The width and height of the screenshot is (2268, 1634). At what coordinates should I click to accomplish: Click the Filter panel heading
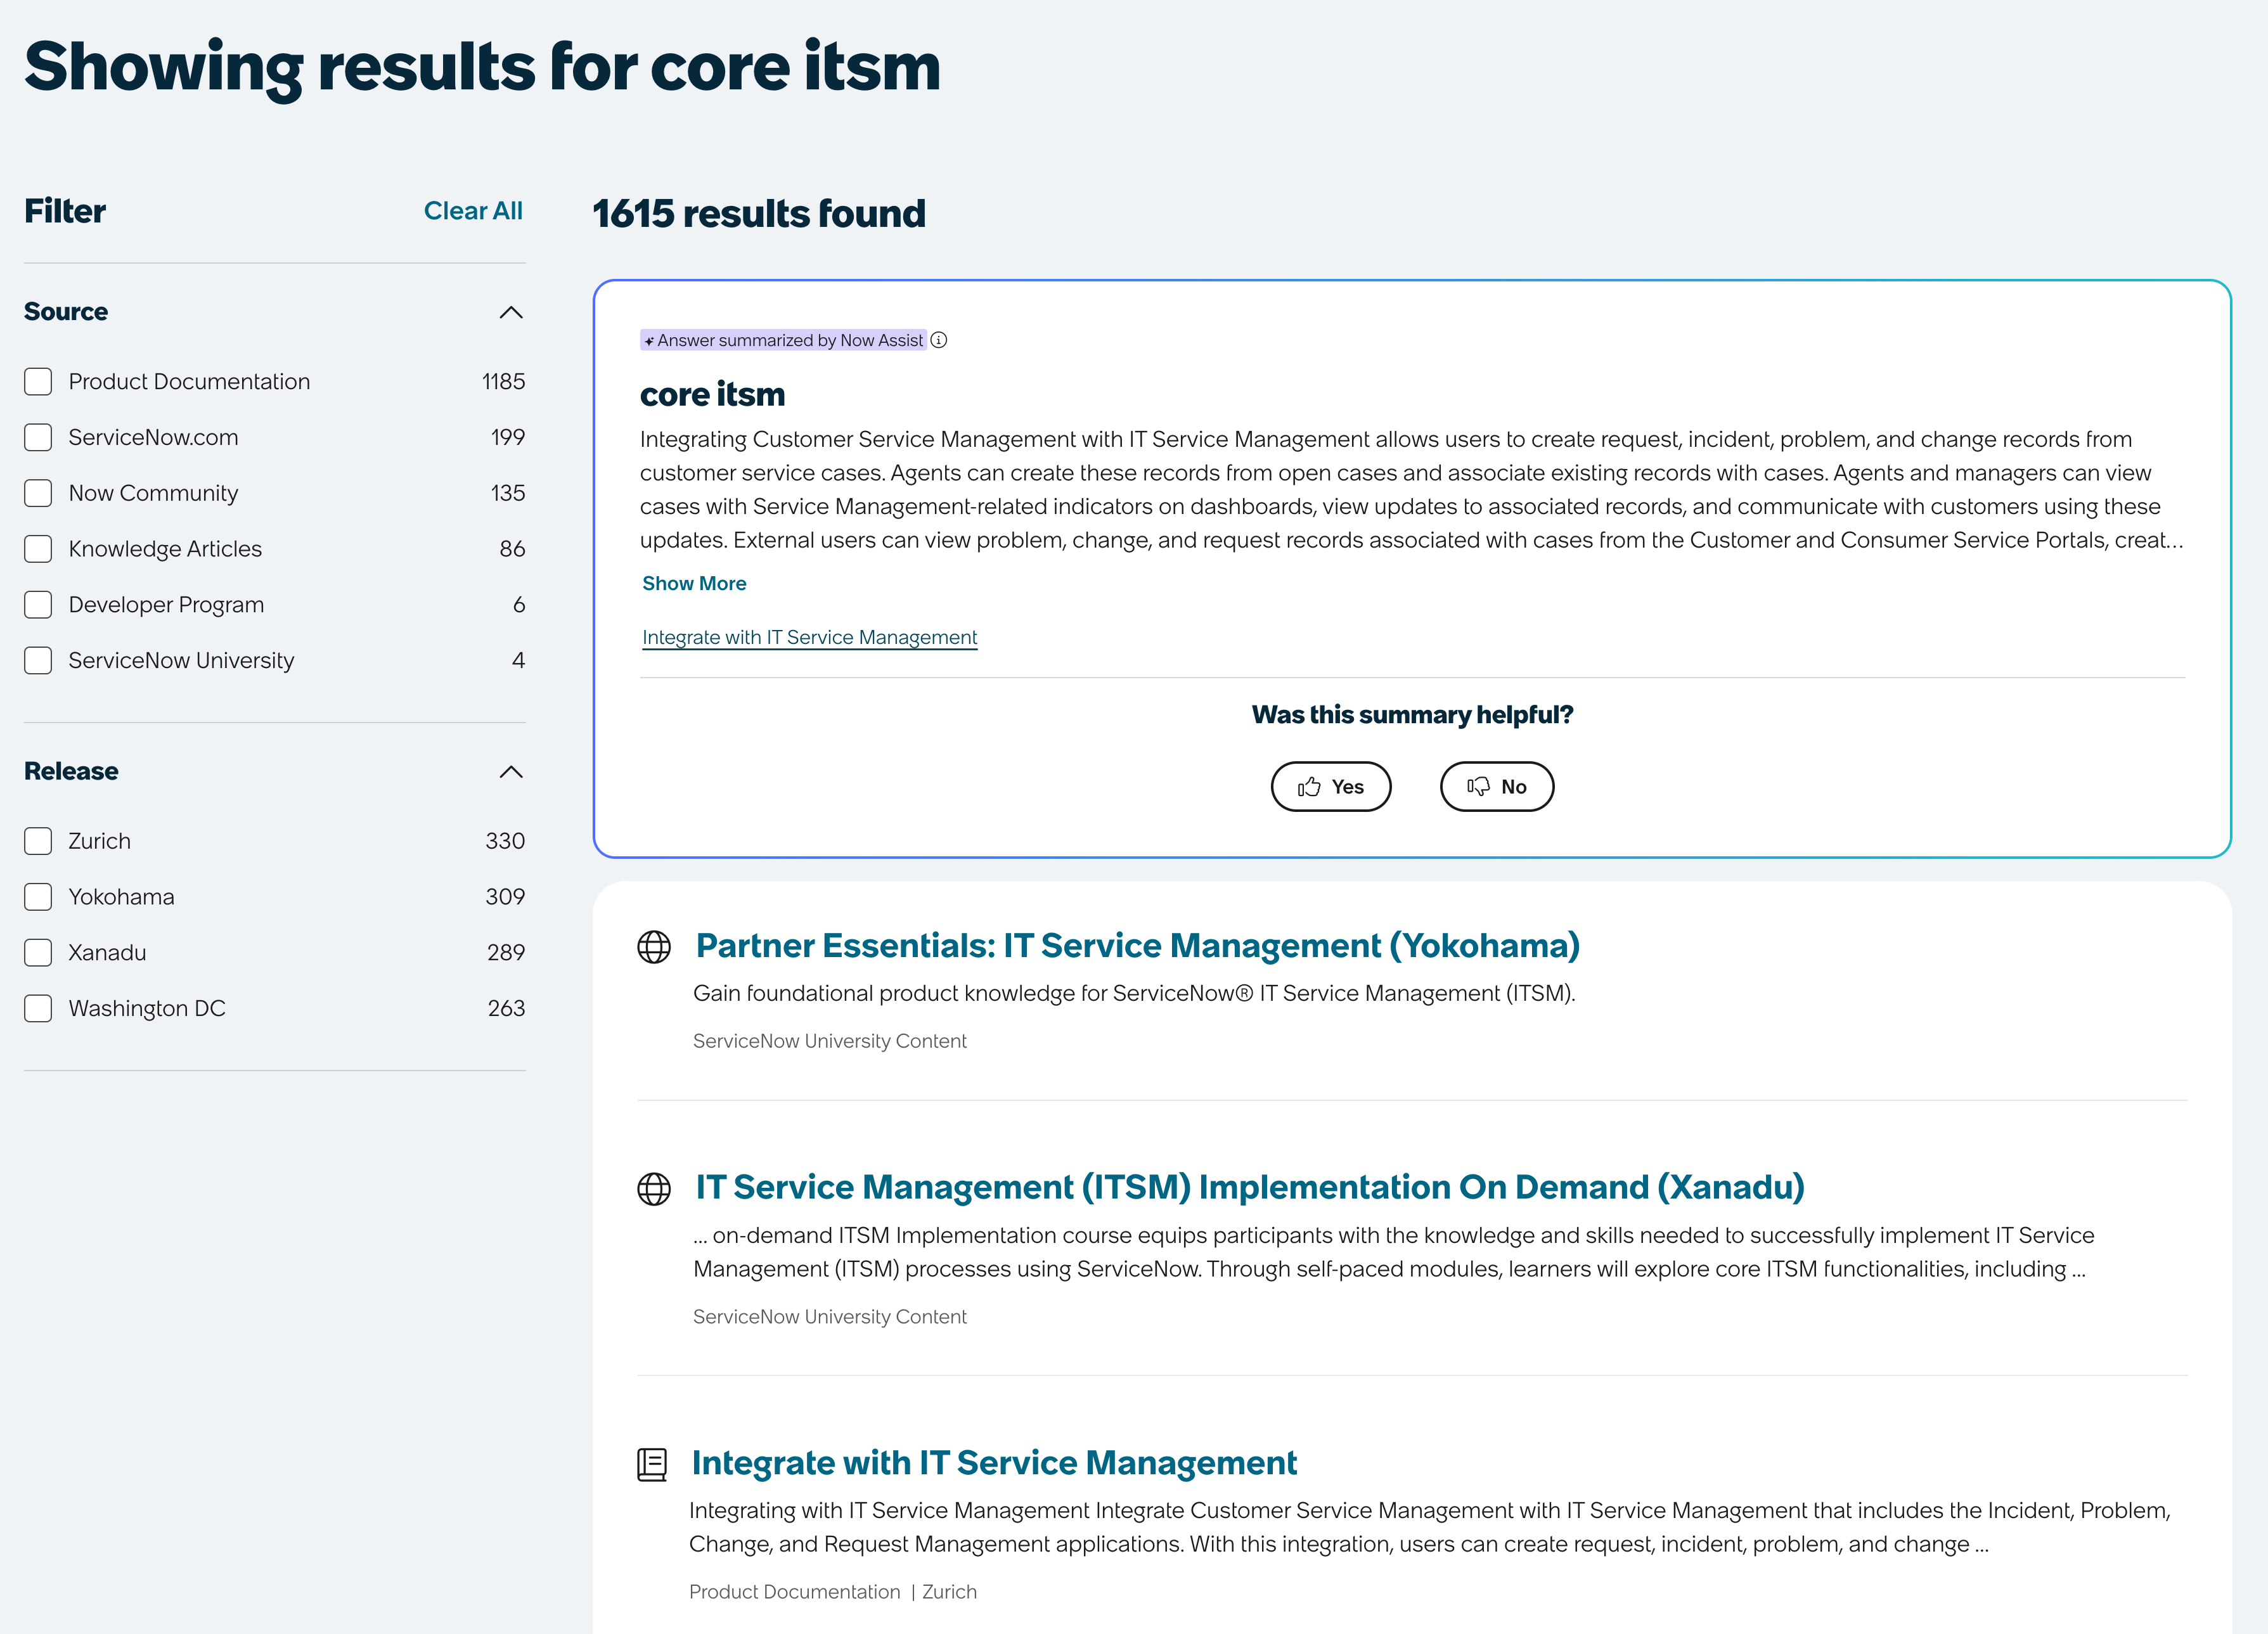pos(65,211)
